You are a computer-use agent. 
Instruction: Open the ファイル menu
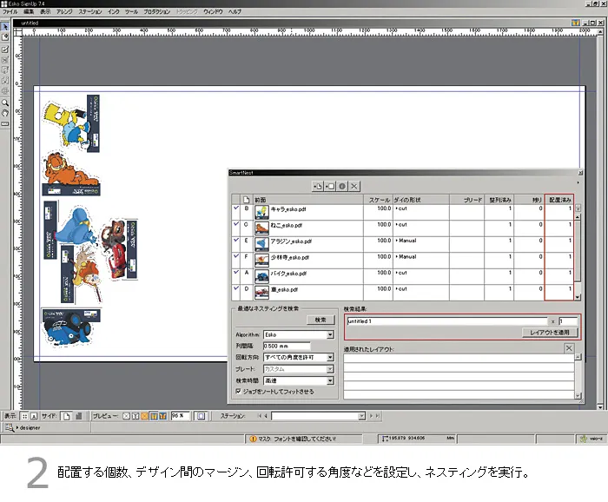[x=10, y=11]
